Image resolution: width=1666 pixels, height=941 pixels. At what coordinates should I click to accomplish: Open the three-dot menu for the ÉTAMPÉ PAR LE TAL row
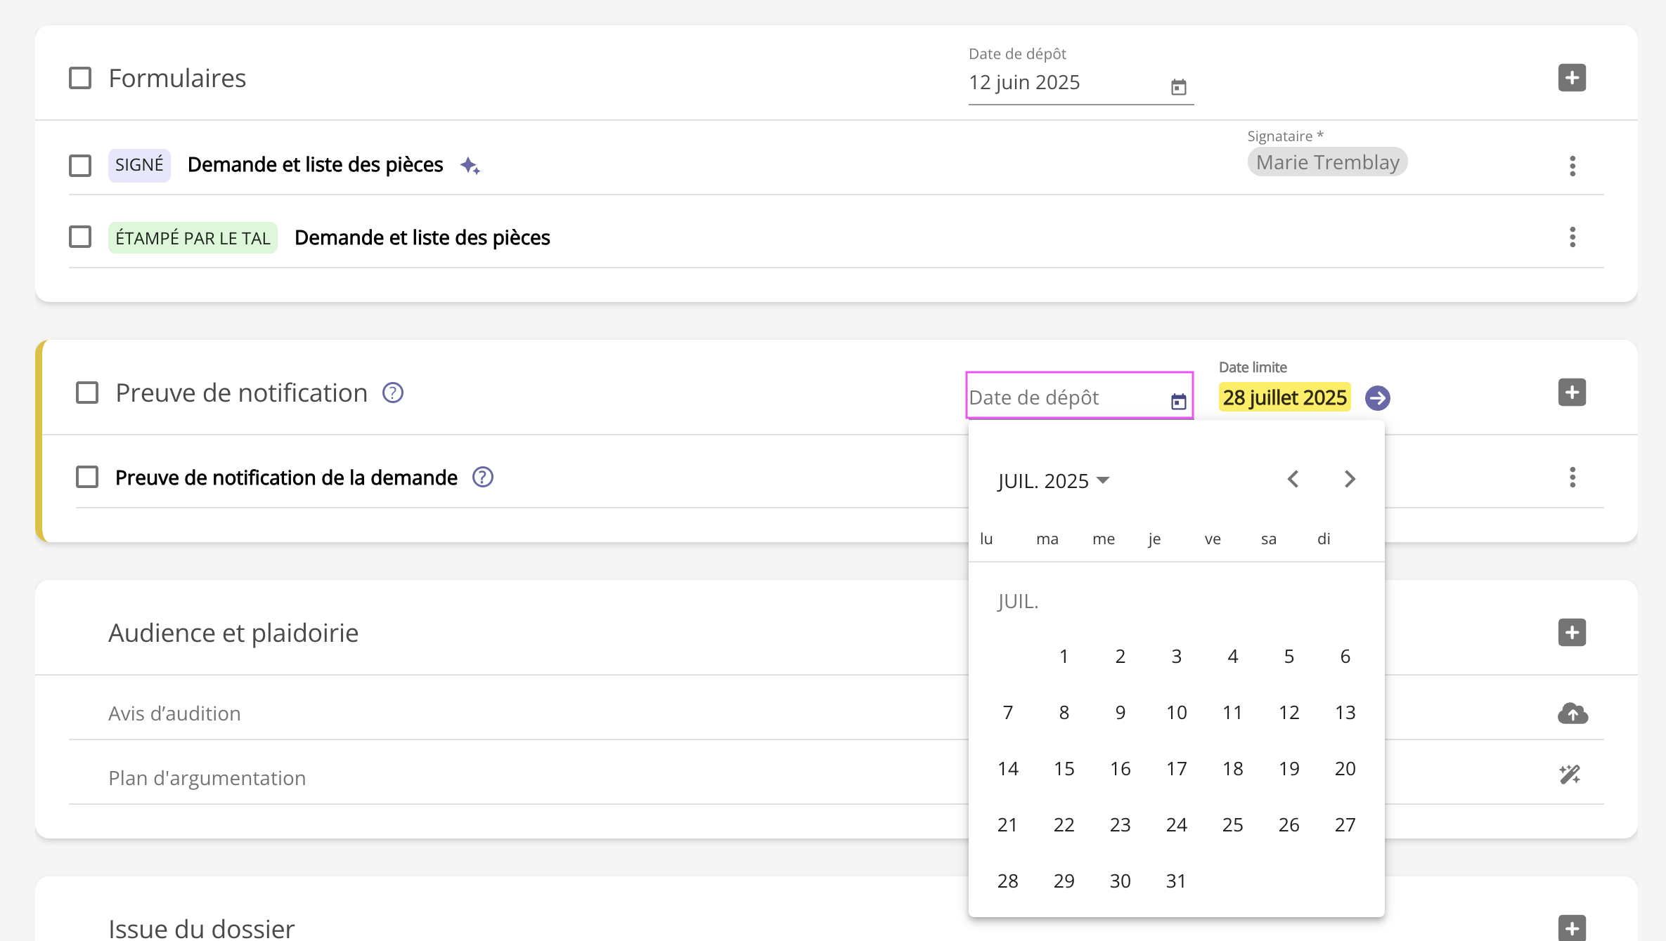1573,237
